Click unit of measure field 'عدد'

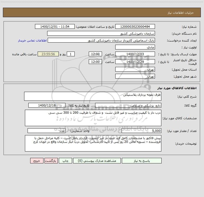coord(46,131)
